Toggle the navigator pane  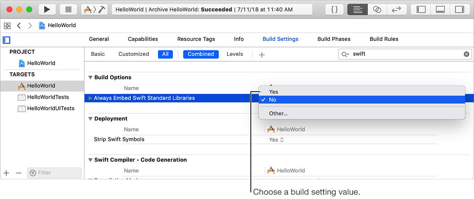point(421,9)
